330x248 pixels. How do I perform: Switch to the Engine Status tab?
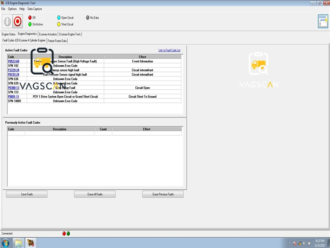point(9,34)
